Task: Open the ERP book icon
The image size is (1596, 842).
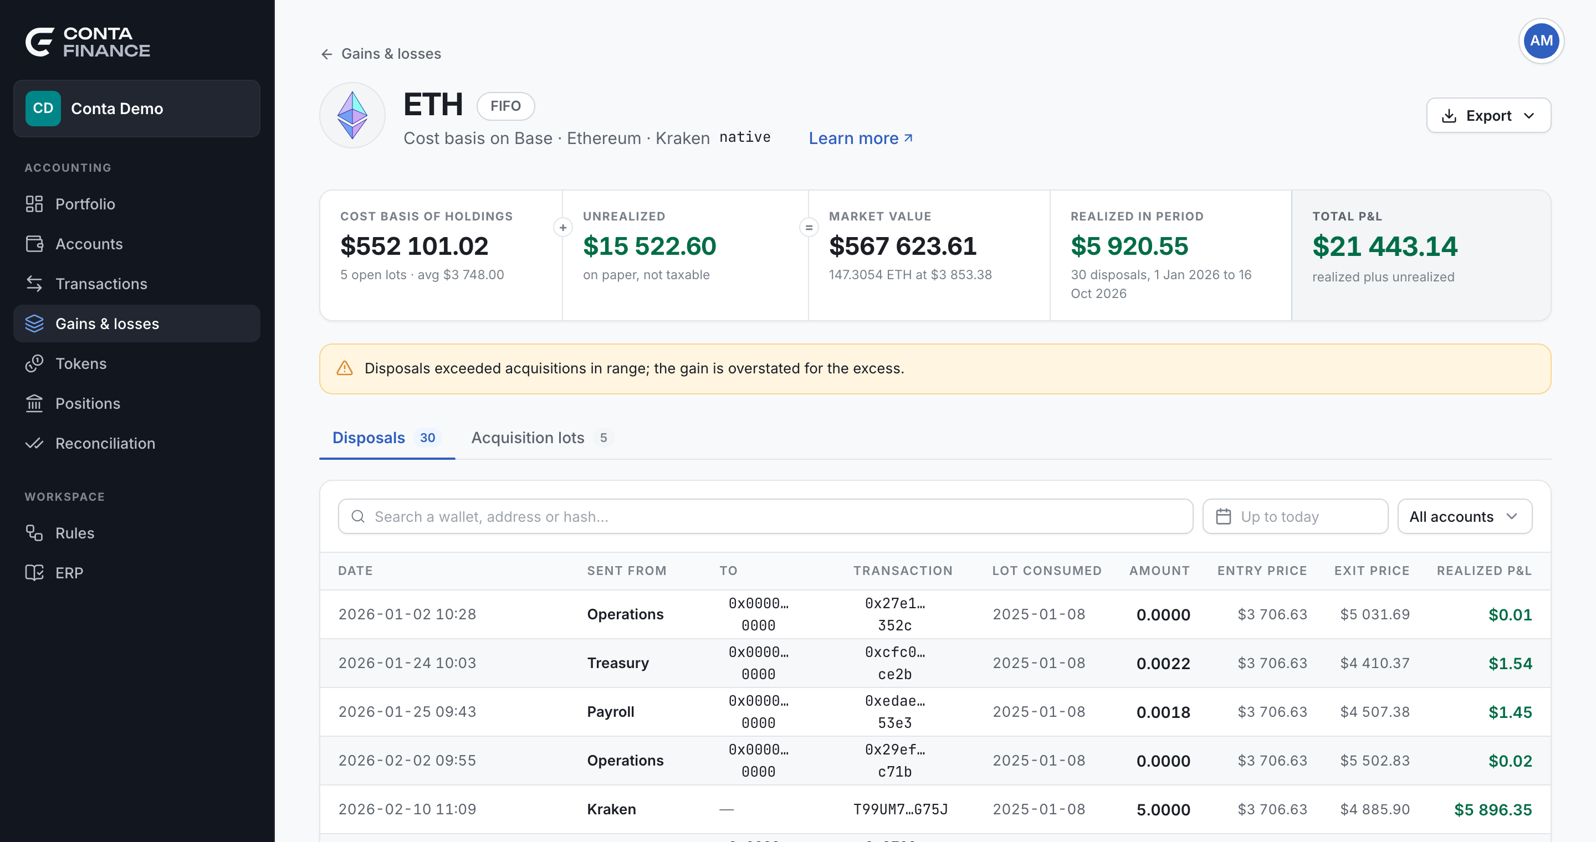Action: coord(34,573)
